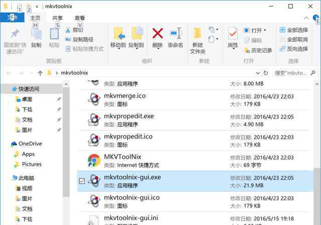Open pinned Downloads (下载) in Quick Access

[x=24, y=109]
